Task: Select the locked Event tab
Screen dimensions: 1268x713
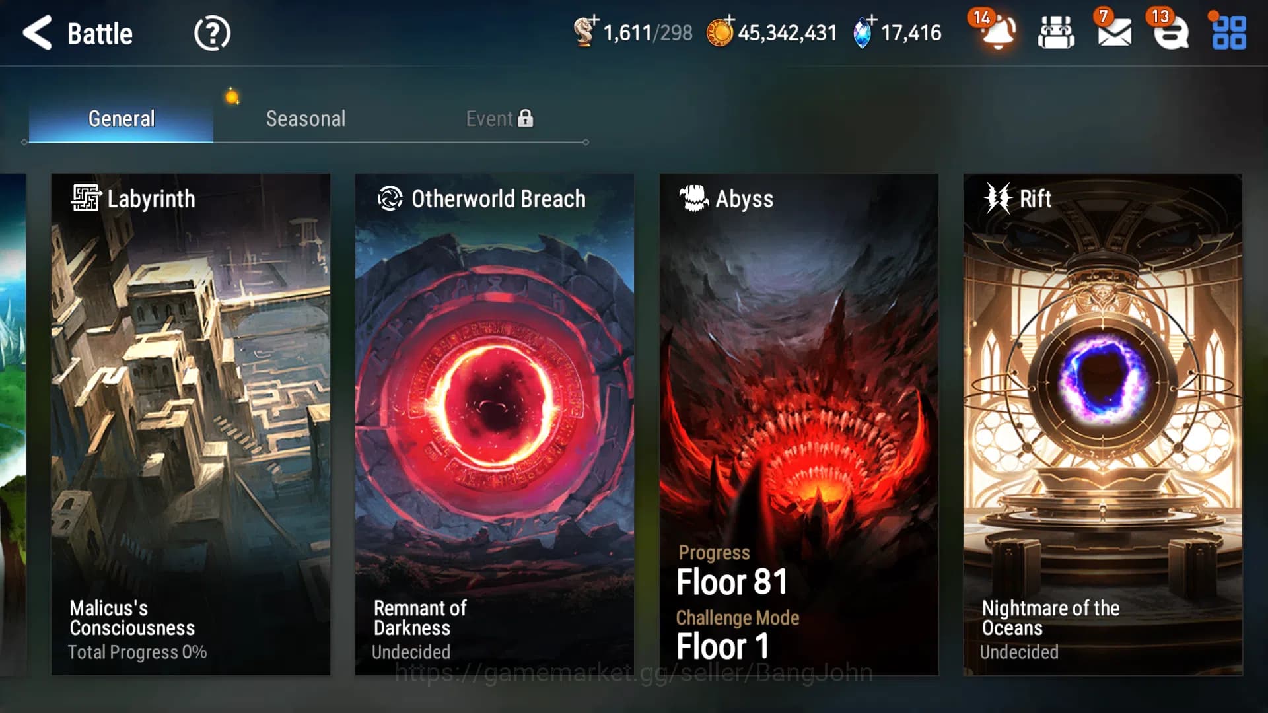Action: pos(499,119)
